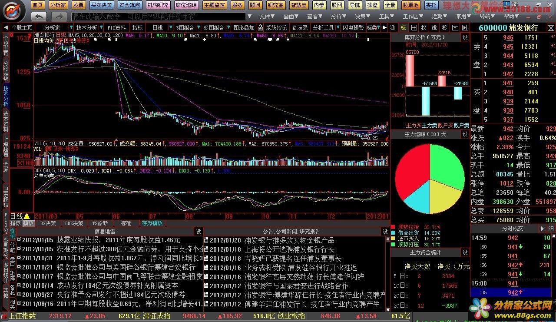Click the side panel toggle icon before 600000

click(x=465, y=27)
